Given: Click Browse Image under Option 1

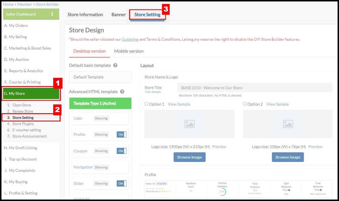Looking at the screenshot, I should (189, 157).
